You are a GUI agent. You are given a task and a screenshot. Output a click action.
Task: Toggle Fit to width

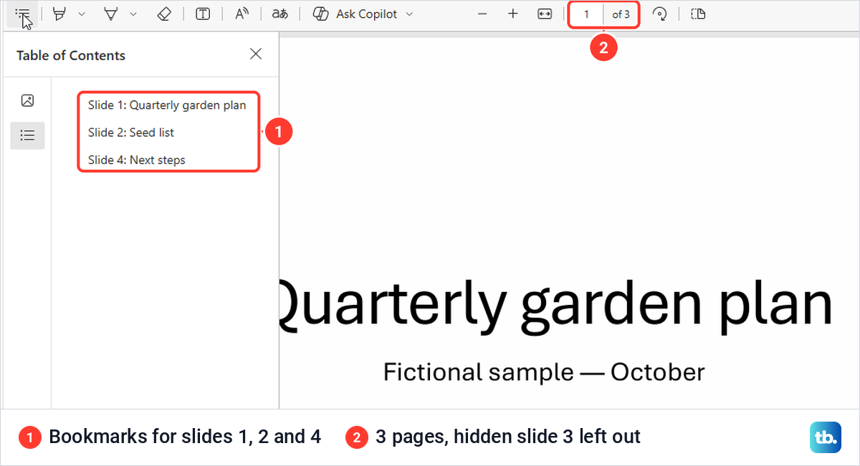click(x=545, y=14)
